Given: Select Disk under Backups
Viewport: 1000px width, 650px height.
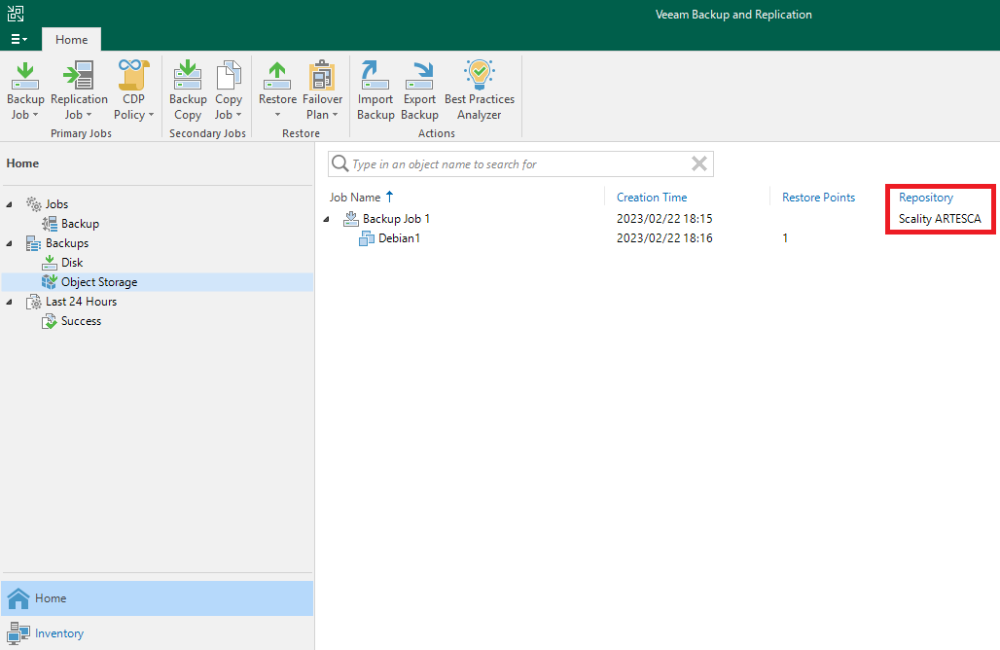Looking at the screenshot, I should pyautogui.click(x=72, y=263).
